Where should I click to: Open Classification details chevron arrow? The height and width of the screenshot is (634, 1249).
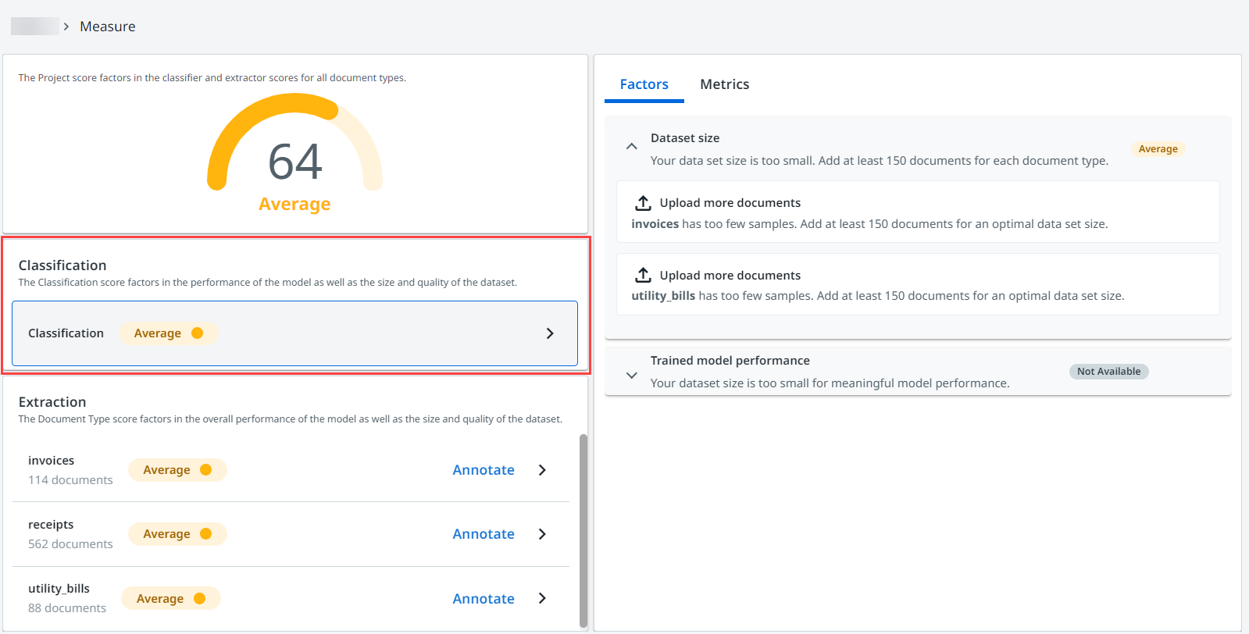pyautogui.click(x=550, y=333)
